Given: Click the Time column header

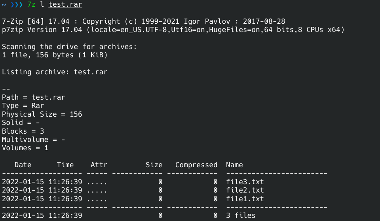Looking at the screenshot, I should click(x=65, y=165).
